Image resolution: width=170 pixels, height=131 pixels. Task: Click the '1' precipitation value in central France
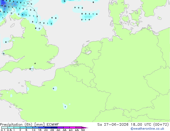(x=65, y=107)
